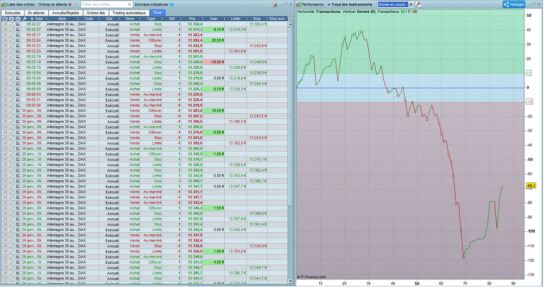Click first row icon of 09:33:24 order

click(5, 41)
